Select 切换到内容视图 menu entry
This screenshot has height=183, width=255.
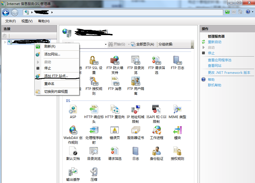57,91
